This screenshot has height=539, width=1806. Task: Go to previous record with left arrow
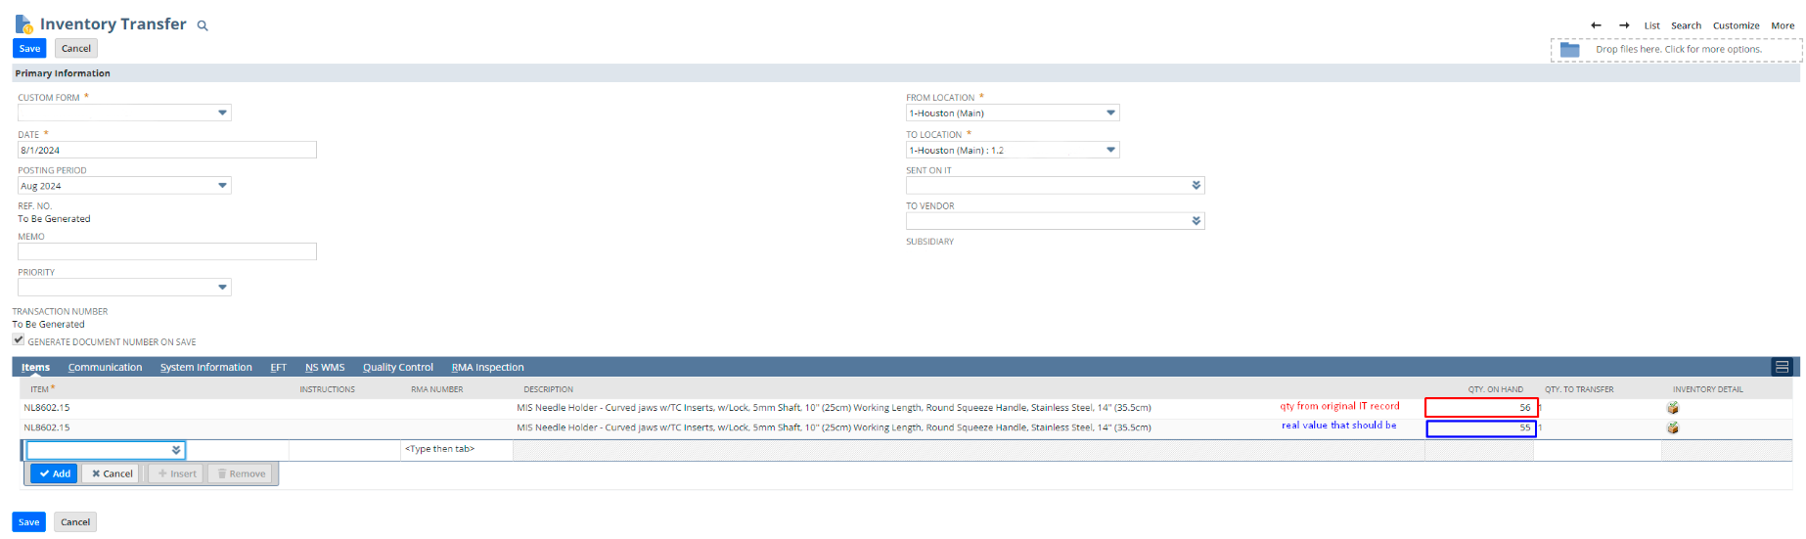click(x=1596, y=25)
